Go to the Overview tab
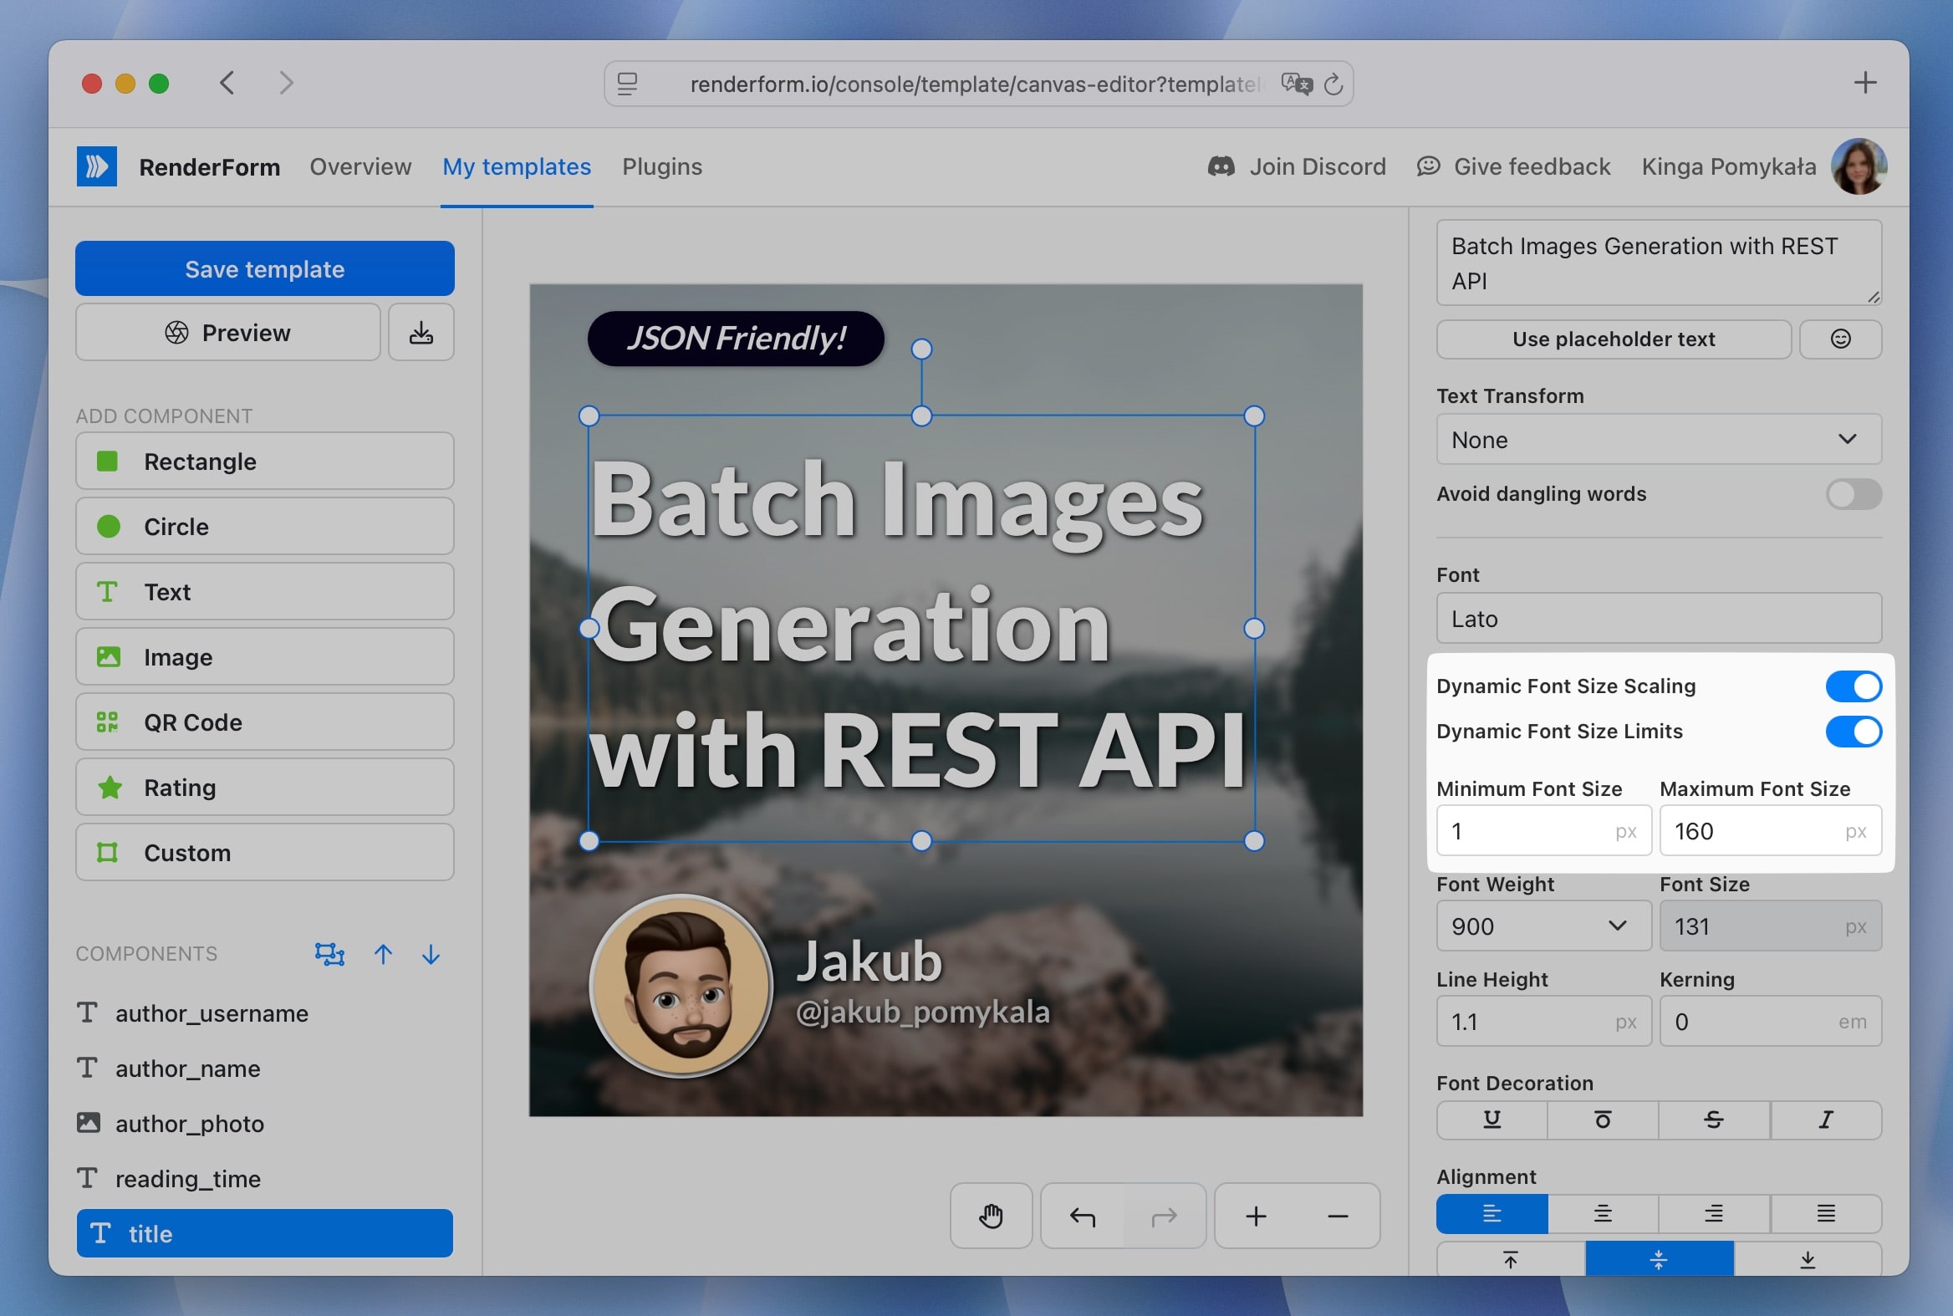 point(361,167)
